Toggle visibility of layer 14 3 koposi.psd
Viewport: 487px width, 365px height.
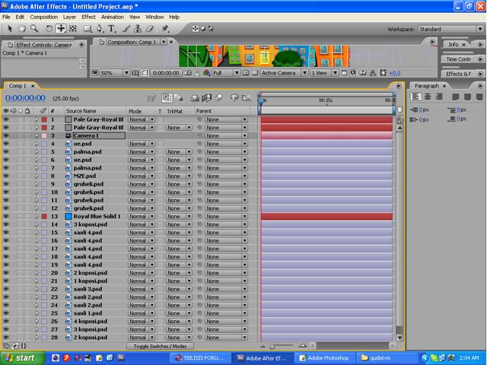tap(5, 224)
